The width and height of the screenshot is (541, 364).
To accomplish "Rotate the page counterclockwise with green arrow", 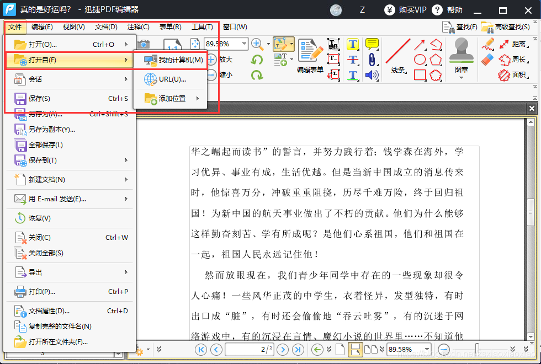I will (x=256, y=60).
